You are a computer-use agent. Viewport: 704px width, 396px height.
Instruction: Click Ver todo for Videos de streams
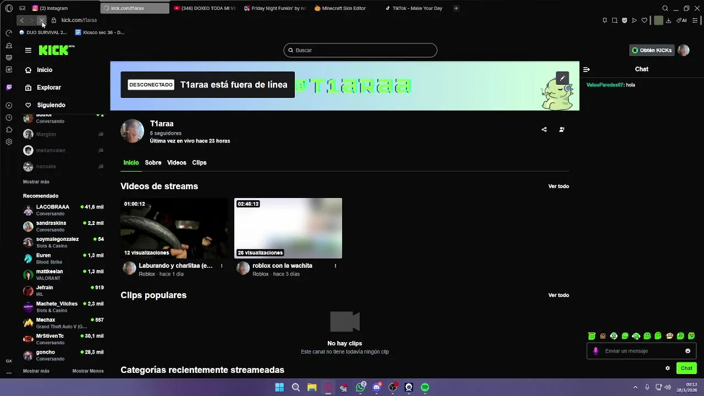click(558, 186)
